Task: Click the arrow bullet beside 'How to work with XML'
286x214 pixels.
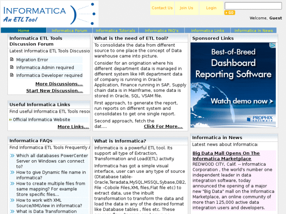Action: [x=12, y=200]
